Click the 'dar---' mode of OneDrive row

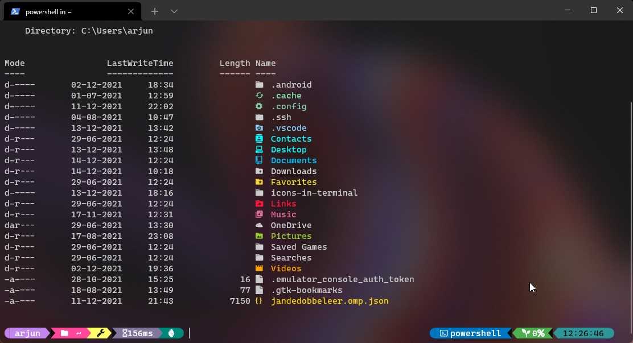coord(20,225)
